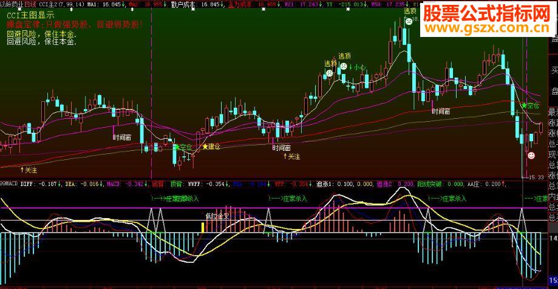Click the red 主力成本 label

pos(240,4)
